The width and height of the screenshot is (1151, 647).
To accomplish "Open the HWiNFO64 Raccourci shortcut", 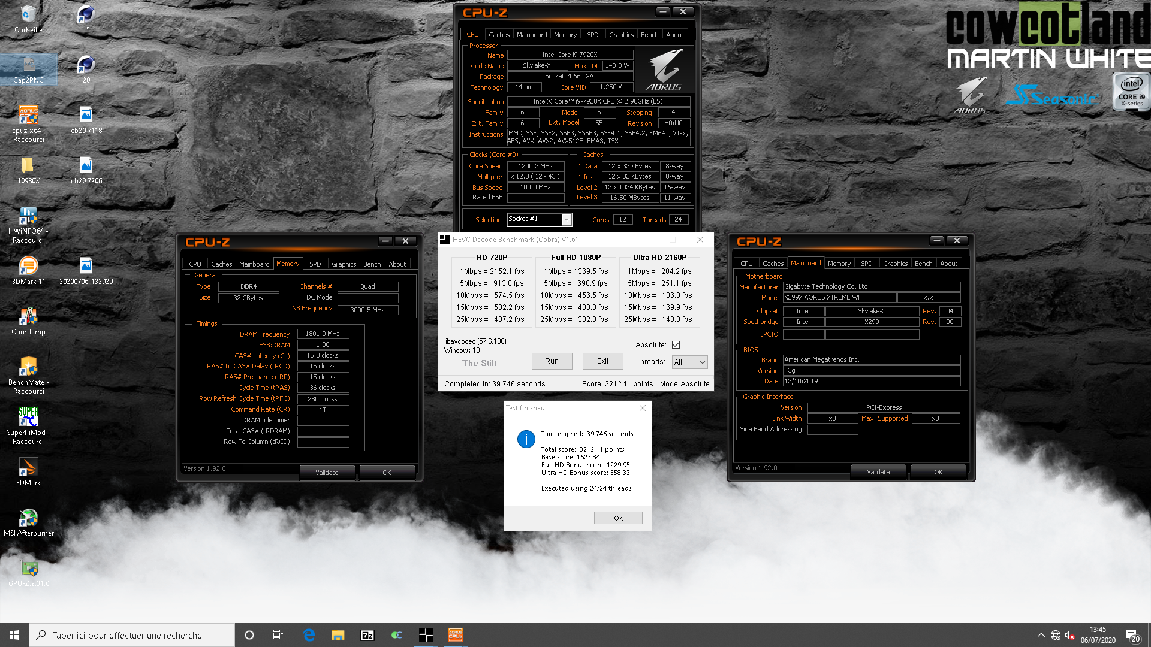I will point(28,224).
